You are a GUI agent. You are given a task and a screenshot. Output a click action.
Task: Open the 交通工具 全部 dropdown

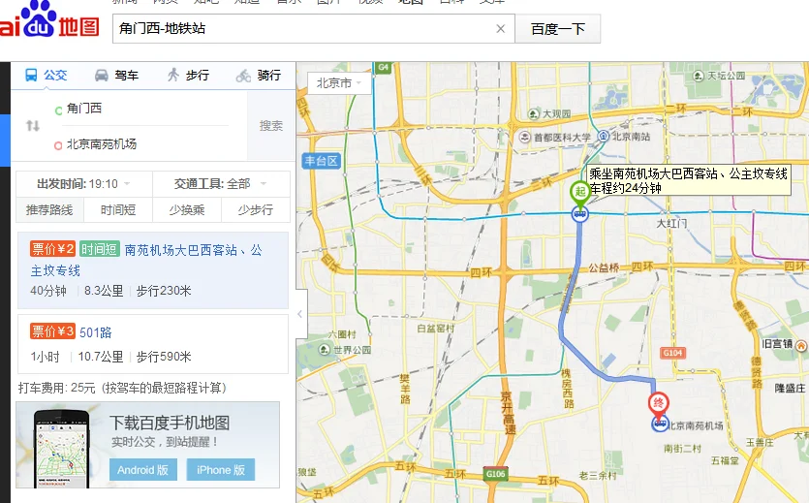coord(221,184)
